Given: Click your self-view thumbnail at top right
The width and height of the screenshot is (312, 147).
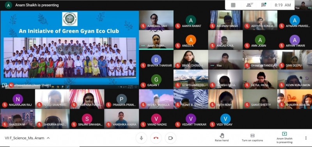Looking at the screenshot, I should click(x=303, y=5).
